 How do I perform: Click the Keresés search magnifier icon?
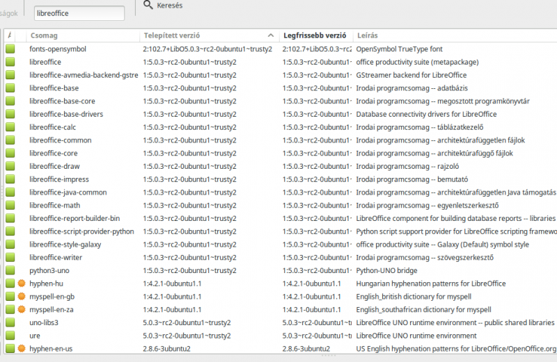pyautogui.click(x=148, y=5)
